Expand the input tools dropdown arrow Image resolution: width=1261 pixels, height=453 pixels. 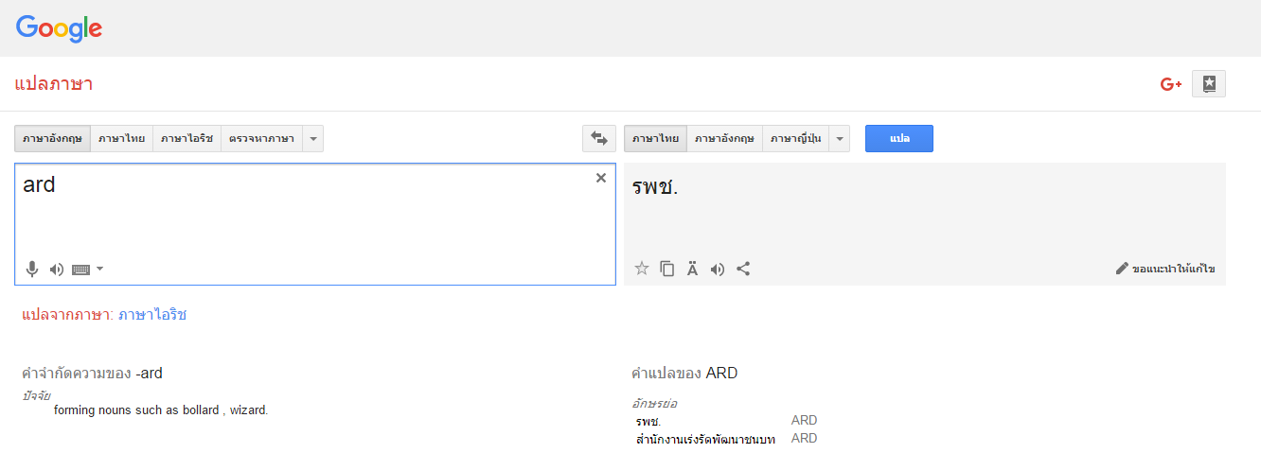click(x=100, y=270)
